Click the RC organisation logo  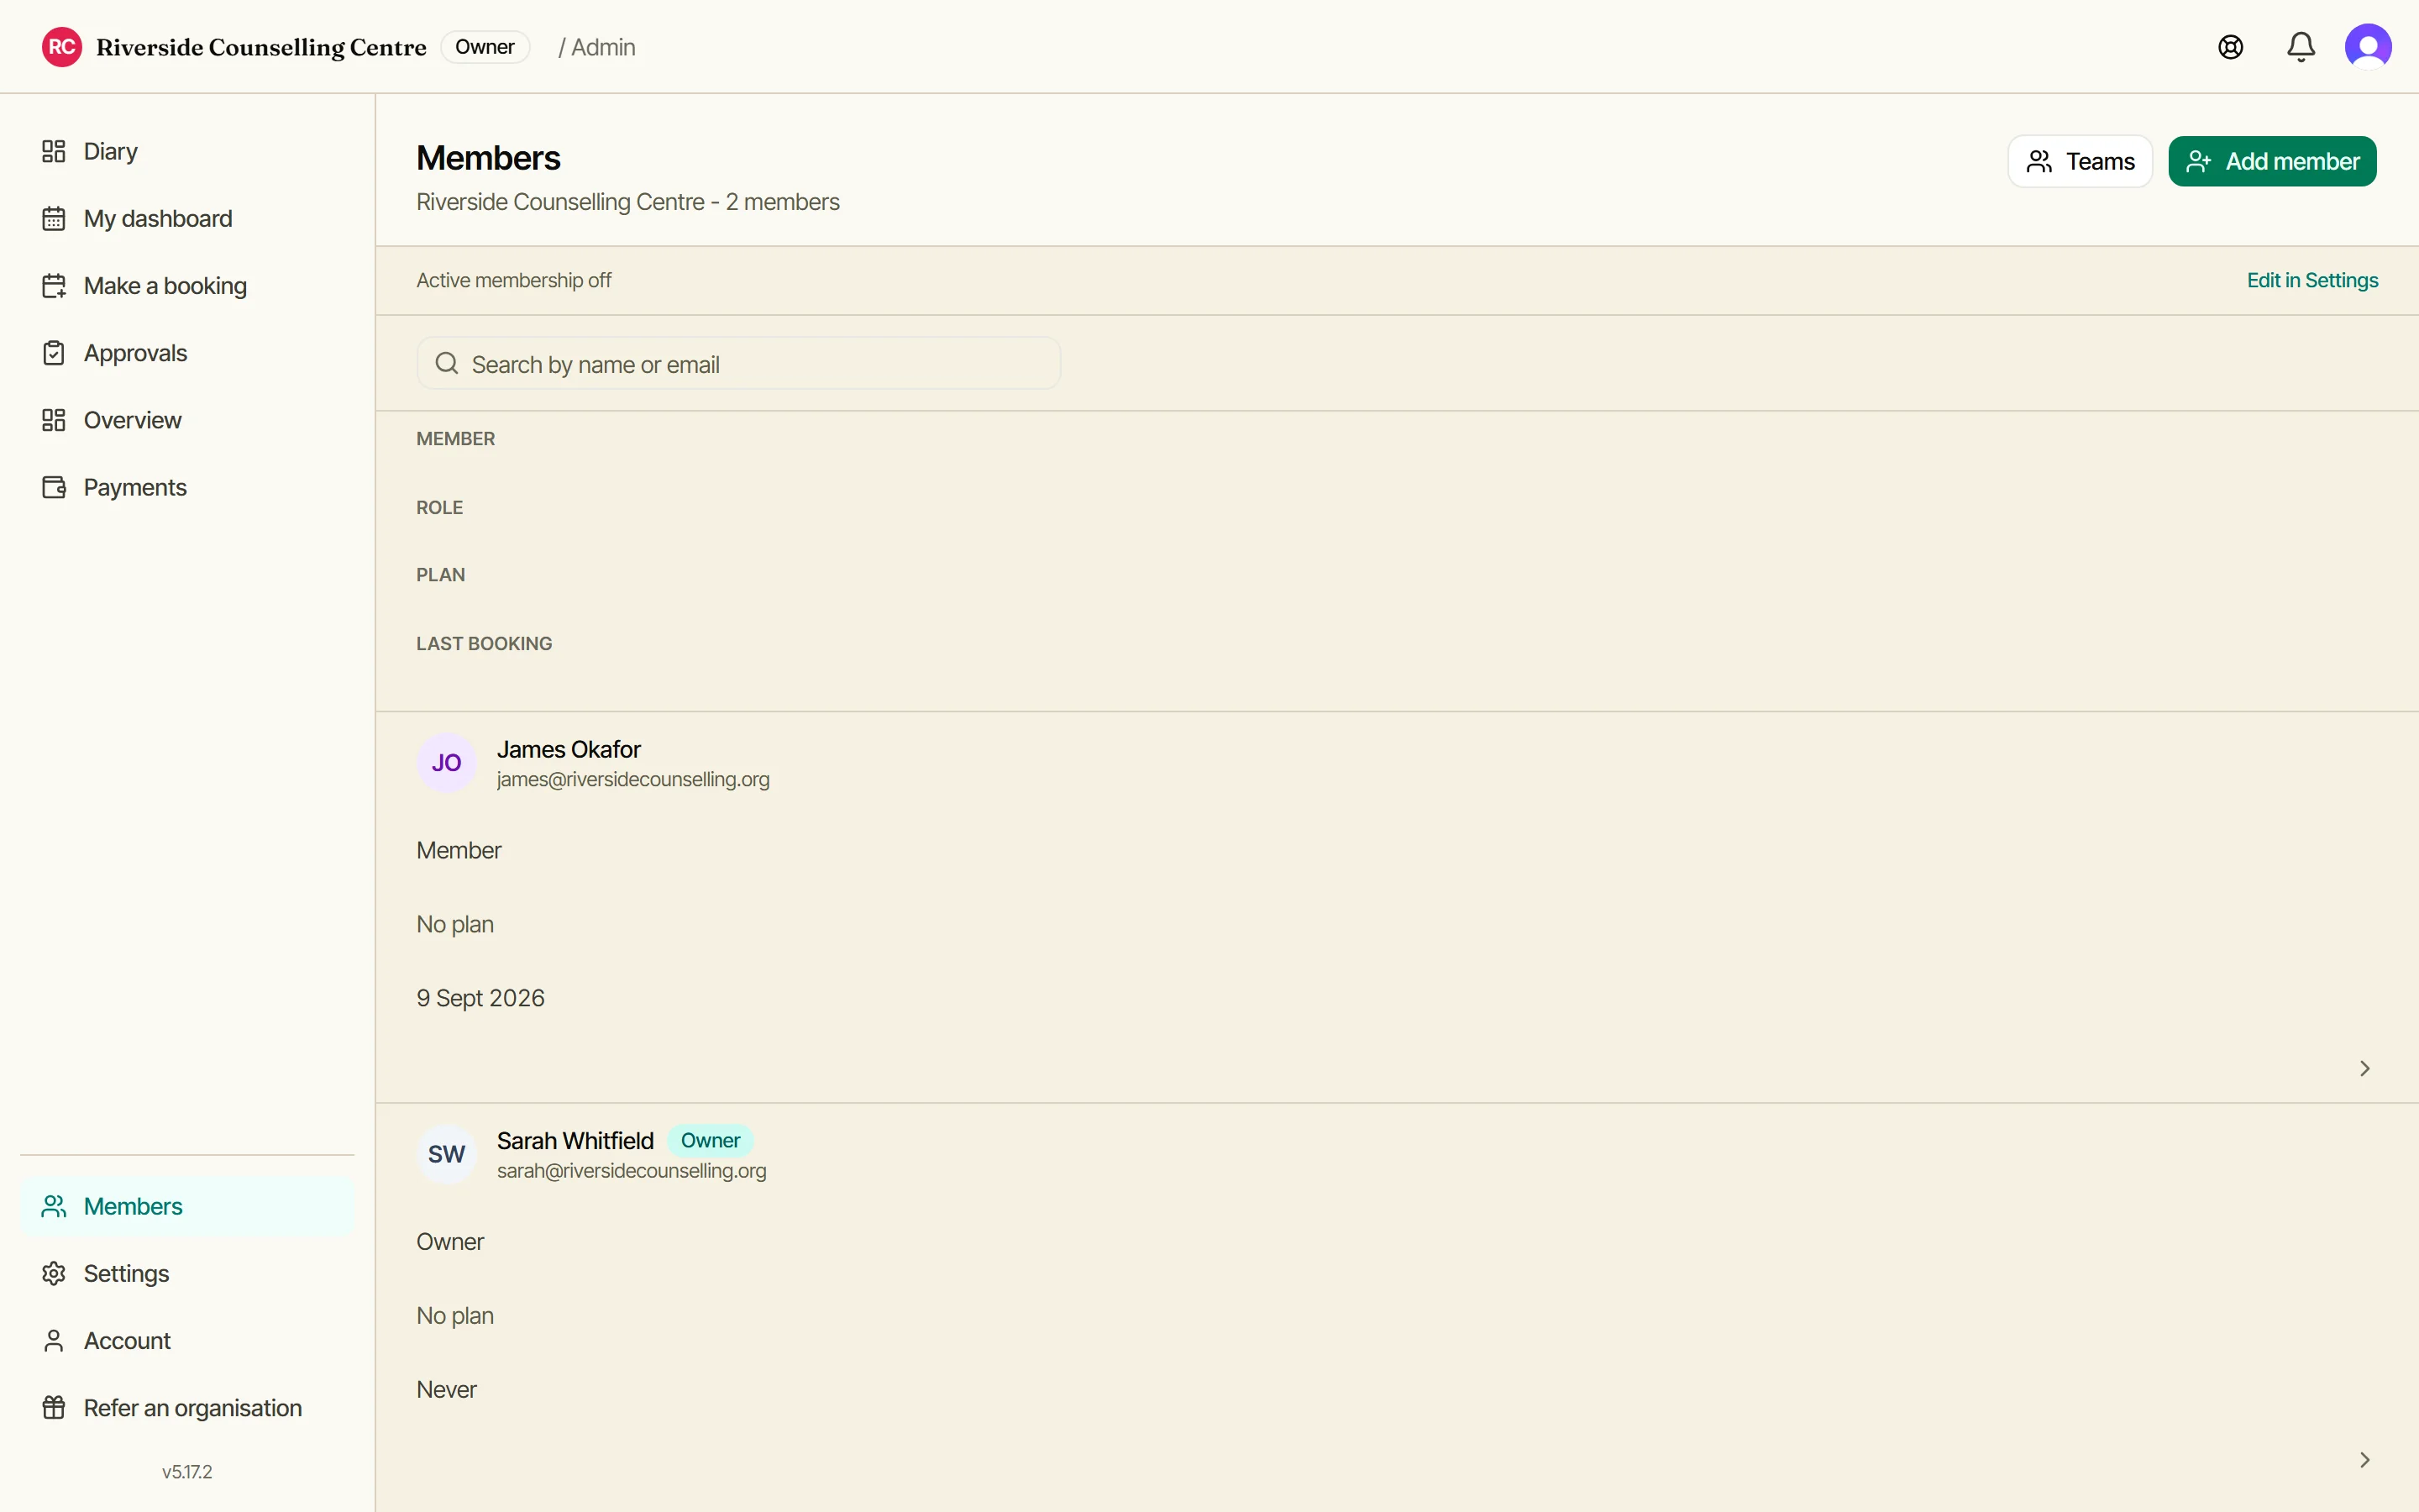(62, 47)
